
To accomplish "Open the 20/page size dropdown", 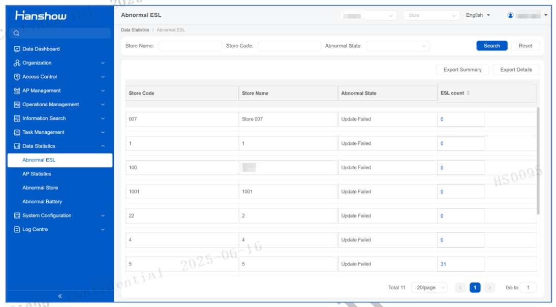I will [x=430, y=288].
